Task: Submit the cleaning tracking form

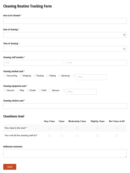Action: pyautogui.click(x=10, y=167)
